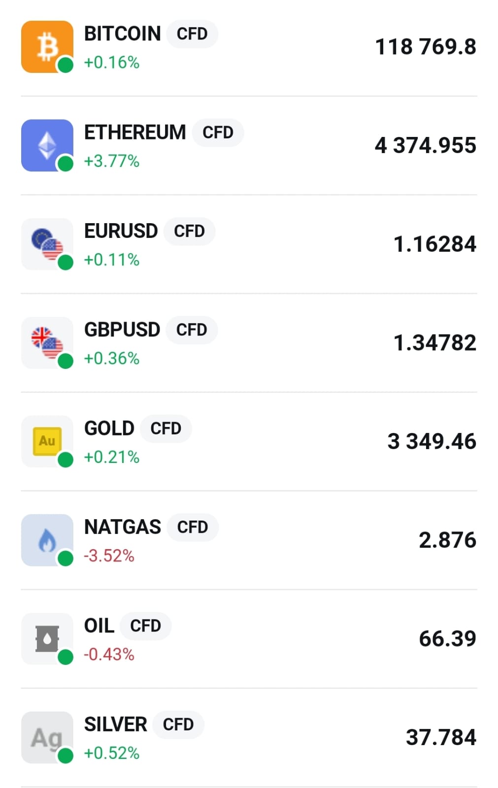Click the CFD tag beside SILVER

point(178,724)
